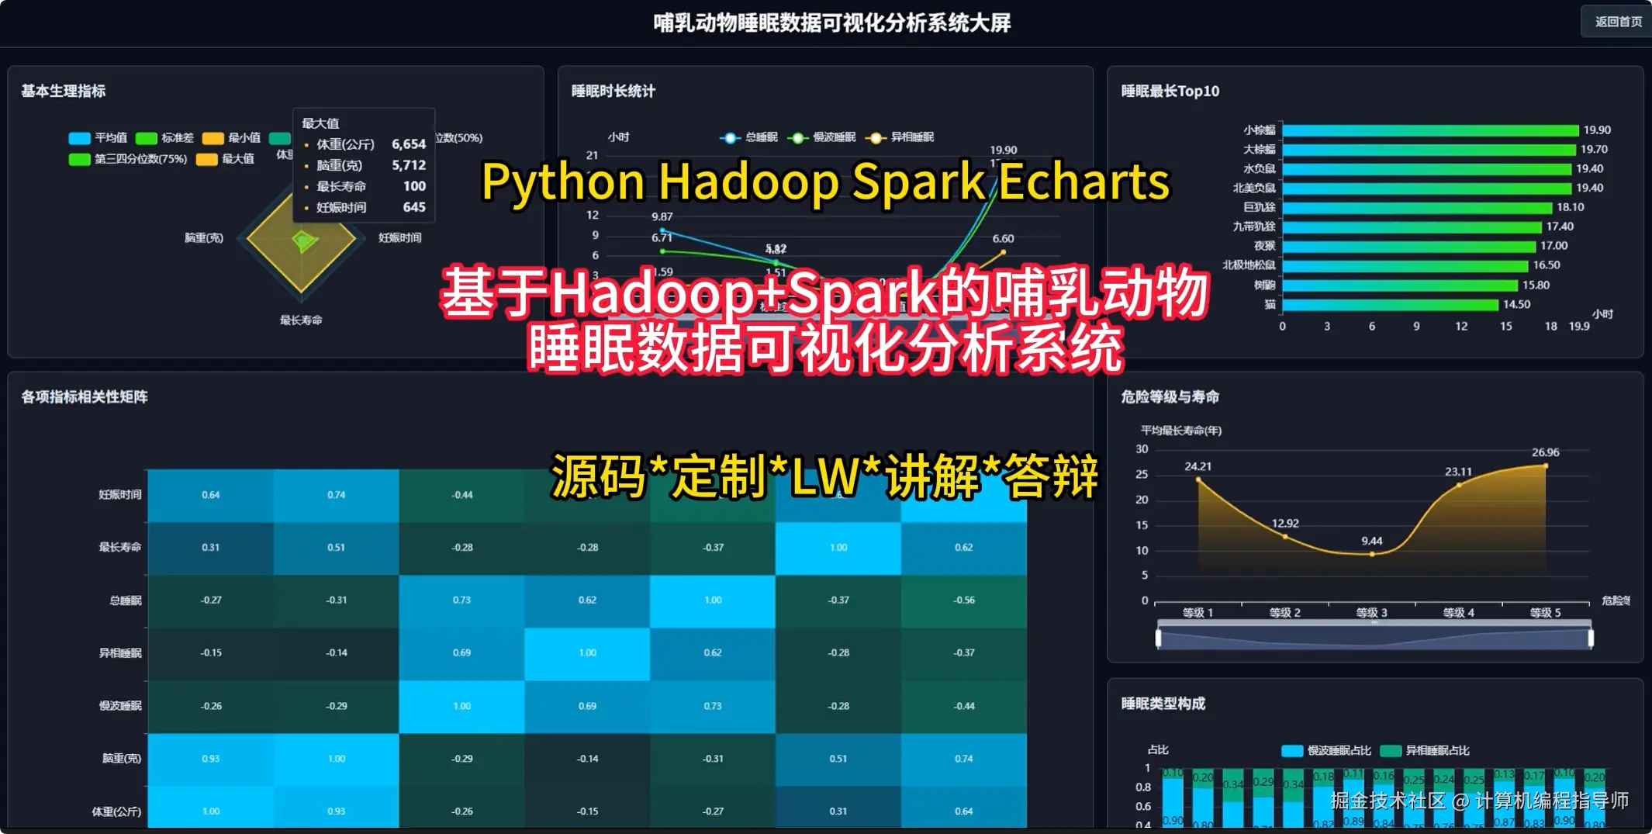Viewport: 1652px width, 834px height.
Task: Click the 危险等级与寿命 panel title
Action: click(x=1170, y=396)
